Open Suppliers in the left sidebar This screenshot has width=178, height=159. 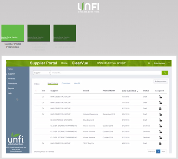[x=11, y=74]
